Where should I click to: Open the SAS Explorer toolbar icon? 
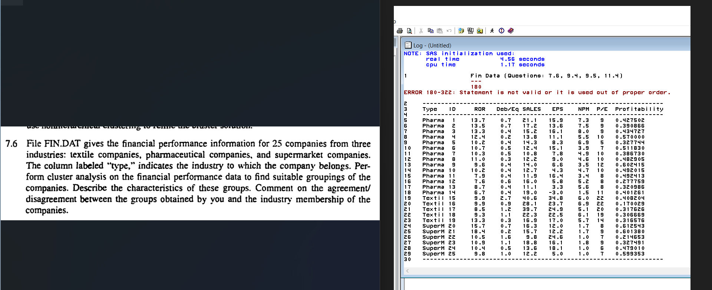[471, 31]
